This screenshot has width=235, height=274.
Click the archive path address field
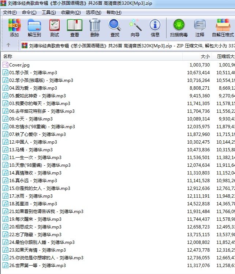click(x=128, y=46)
